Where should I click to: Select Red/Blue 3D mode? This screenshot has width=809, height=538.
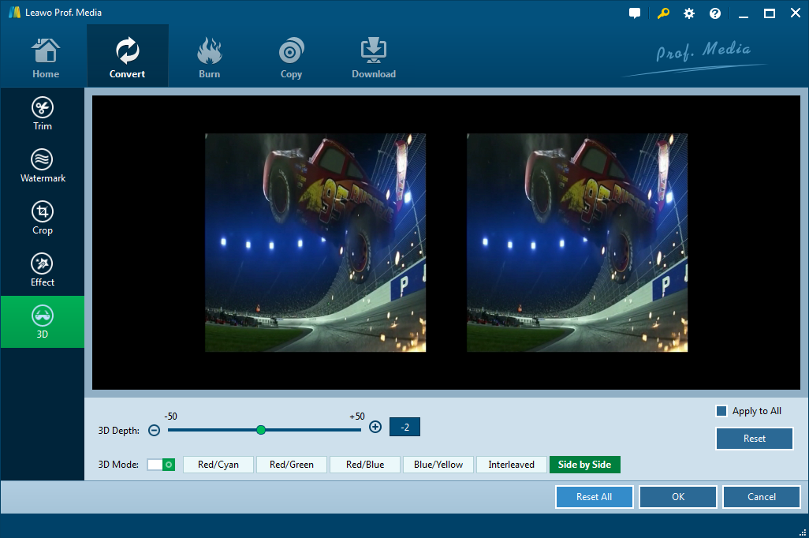pyautogui.click(x=365, y=465)
